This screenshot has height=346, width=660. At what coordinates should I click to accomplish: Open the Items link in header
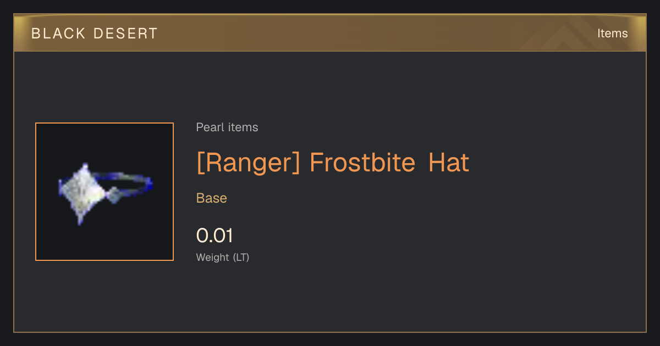tap(612, 33)
